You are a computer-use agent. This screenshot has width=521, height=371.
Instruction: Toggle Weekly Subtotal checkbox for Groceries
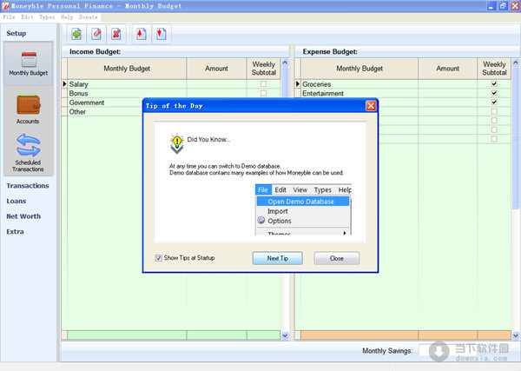tap(494, 83)
